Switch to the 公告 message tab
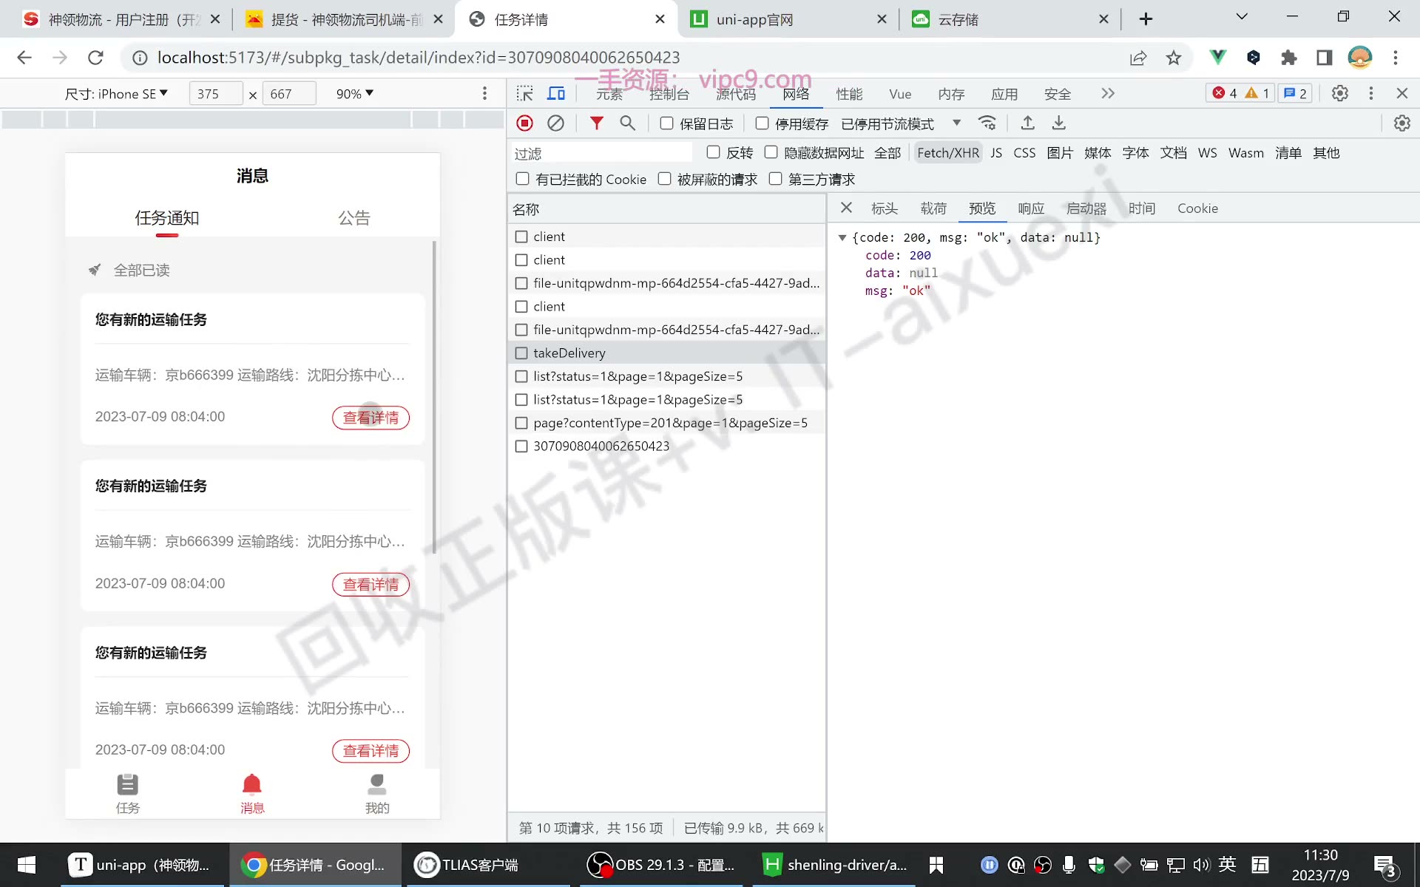Screen dimensions: 1420x887 [x=354, y=218]
